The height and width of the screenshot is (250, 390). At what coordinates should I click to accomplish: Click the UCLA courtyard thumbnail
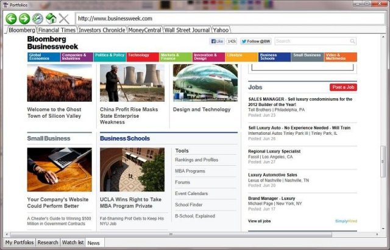[132, 170]
